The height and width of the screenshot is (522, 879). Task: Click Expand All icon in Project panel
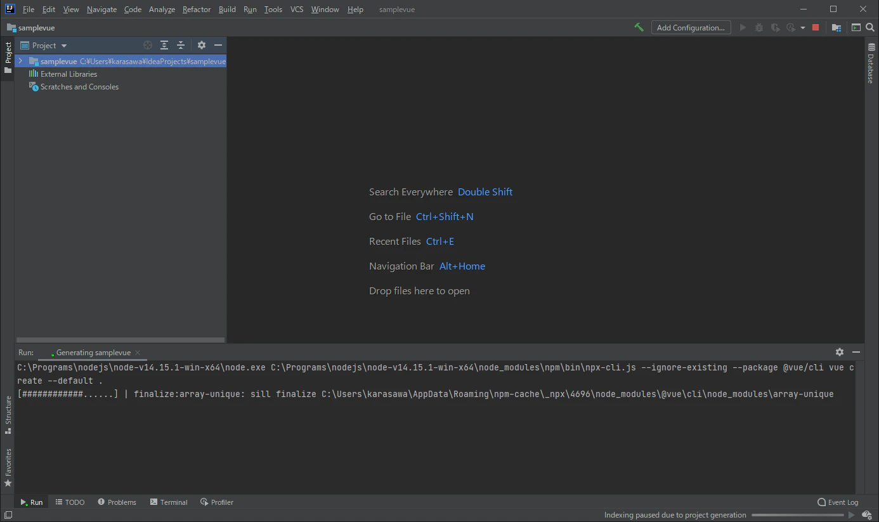pyautogui.click(x=164, y=45)
